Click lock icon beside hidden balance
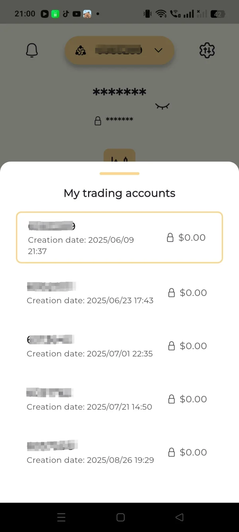Viewport: 239px width, 532px height. 98,121
